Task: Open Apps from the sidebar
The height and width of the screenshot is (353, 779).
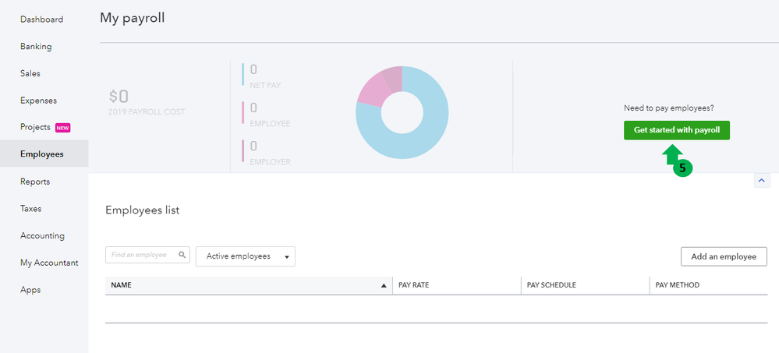Action: pos(30,290)
